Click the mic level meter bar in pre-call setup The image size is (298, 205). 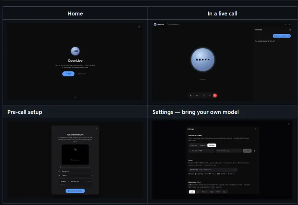pyautogui.click(x=76, y=167)
